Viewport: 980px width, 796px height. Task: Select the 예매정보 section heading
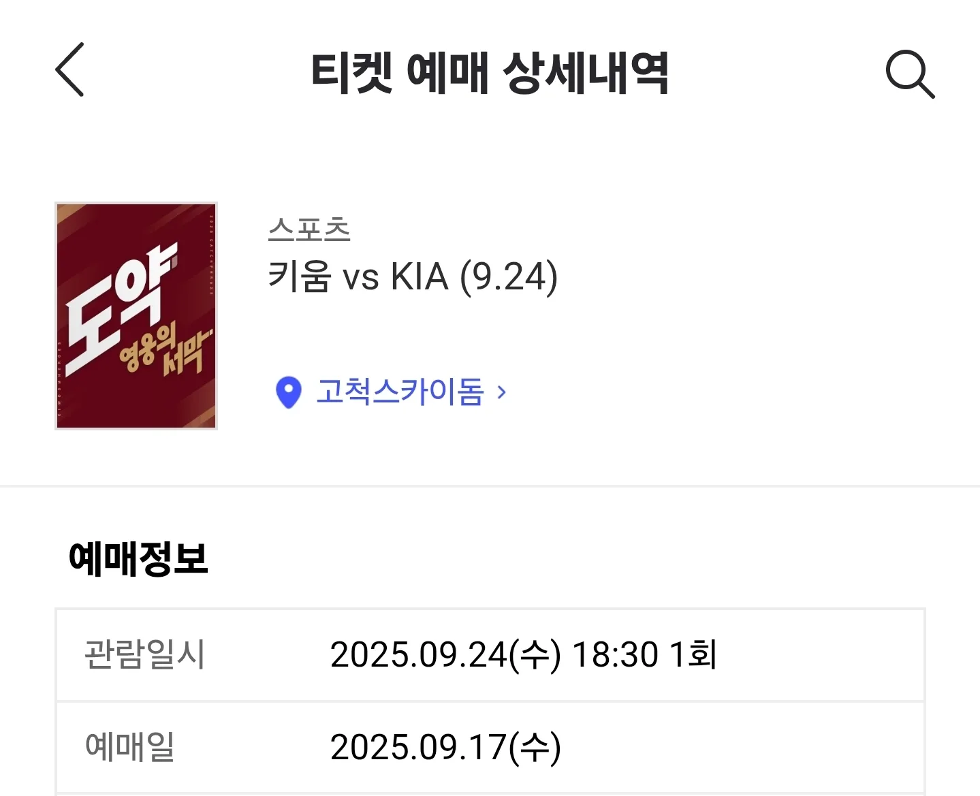coord(138,559)
